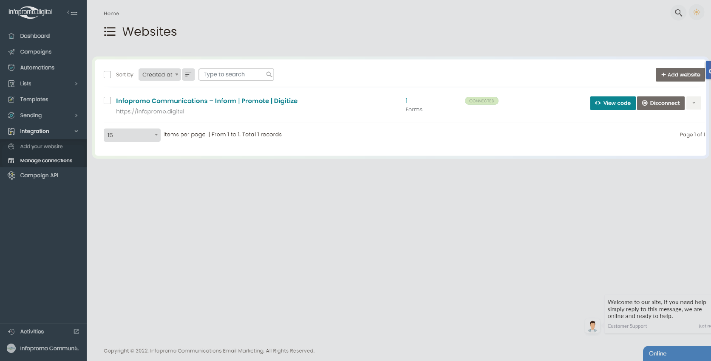Toggle sort direction icon

(188, 75)
